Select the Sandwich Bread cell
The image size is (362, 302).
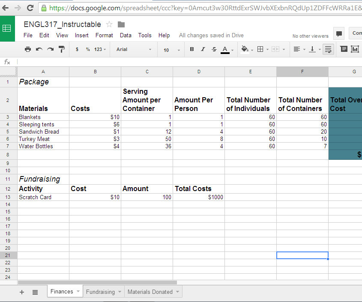pos(43,132)
